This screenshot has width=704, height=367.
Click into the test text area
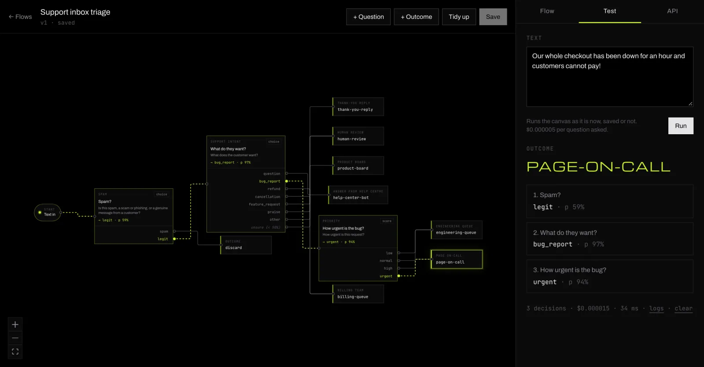click(x=609, y=77)
